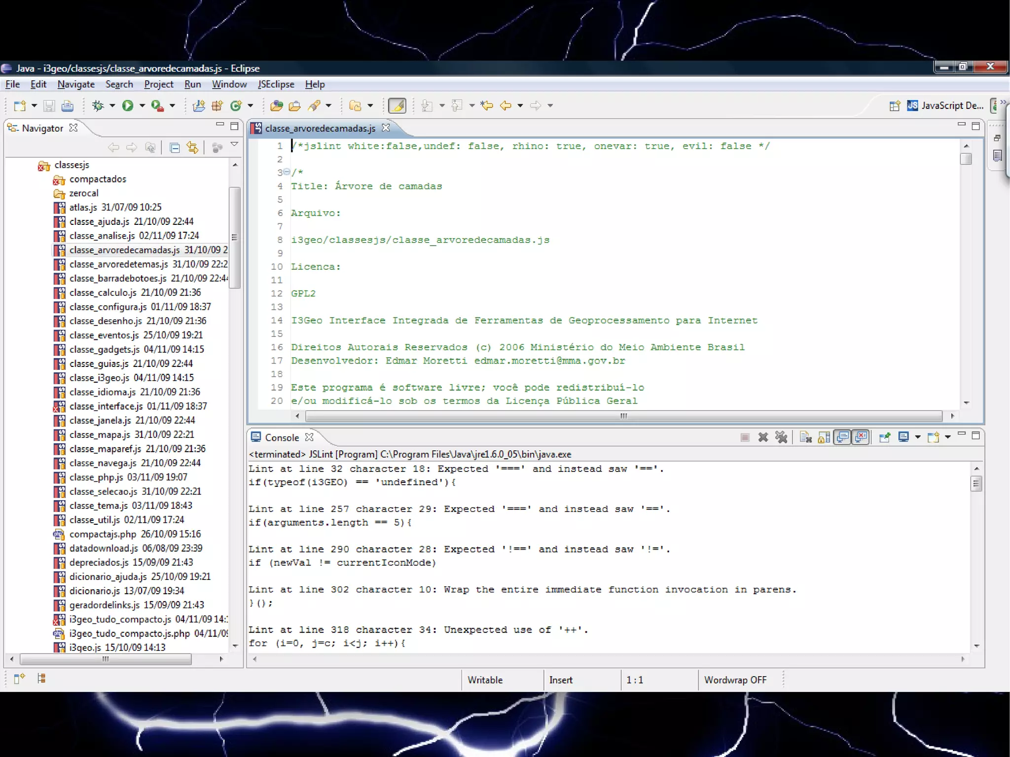Select the classe_arvoredecamadas.js editor tab
The width and height of the screenshot is (1010, 757).
tap(320, 128)
